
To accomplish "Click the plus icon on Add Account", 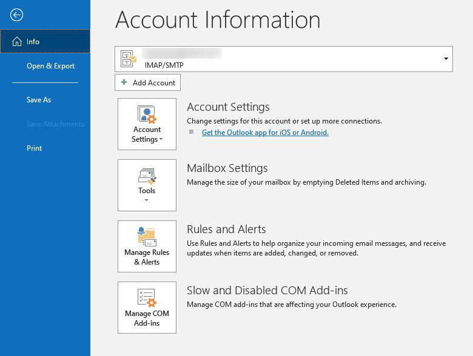I will click(x=124, y=82).
